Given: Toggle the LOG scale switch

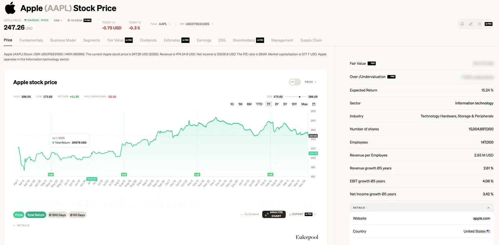Looking at the screenshot, I should pyautogui.click(x=294, y=82).
